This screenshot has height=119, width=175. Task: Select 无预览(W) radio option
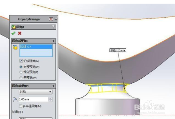click(21, 78)
